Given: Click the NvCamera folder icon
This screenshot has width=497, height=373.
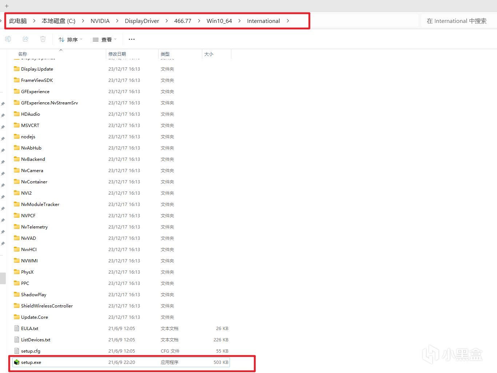Looking at the screenshot, I should [17, 170].
